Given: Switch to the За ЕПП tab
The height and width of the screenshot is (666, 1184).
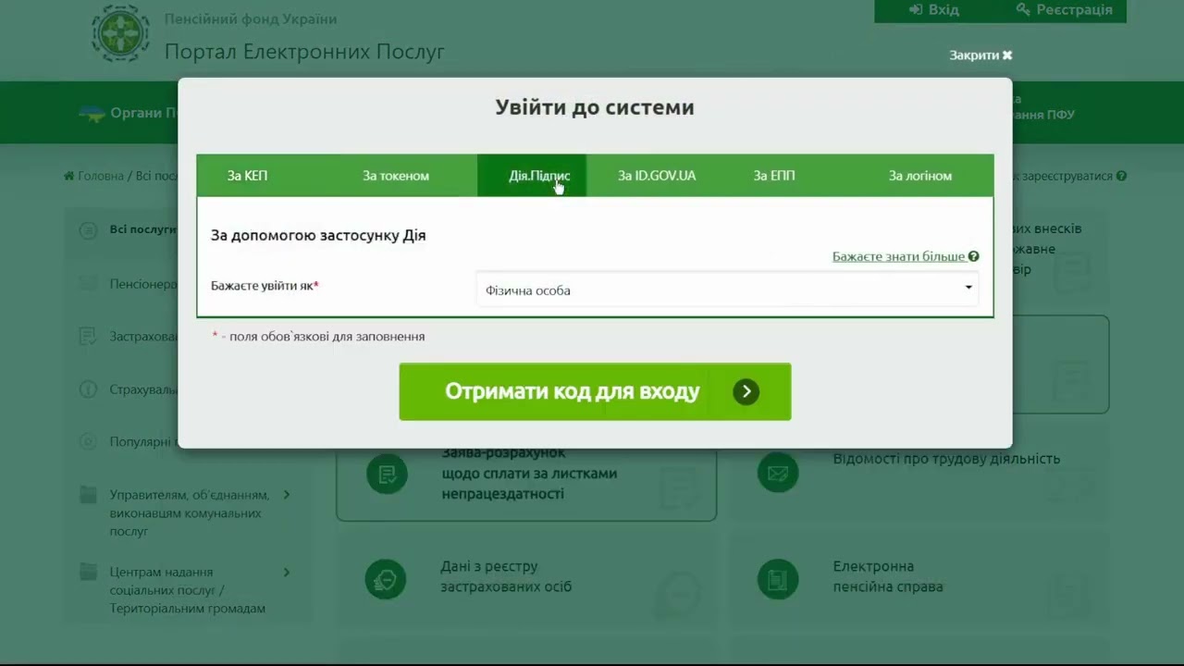Looking at the screenshot, I should 774,176.
